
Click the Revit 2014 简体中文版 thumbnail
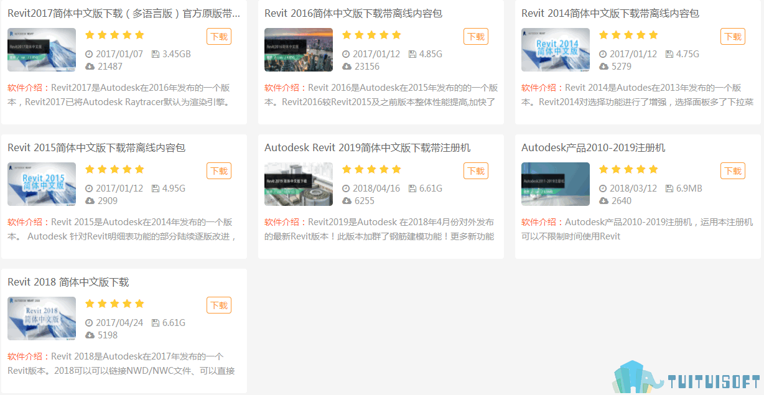click(x=556, y=50)
